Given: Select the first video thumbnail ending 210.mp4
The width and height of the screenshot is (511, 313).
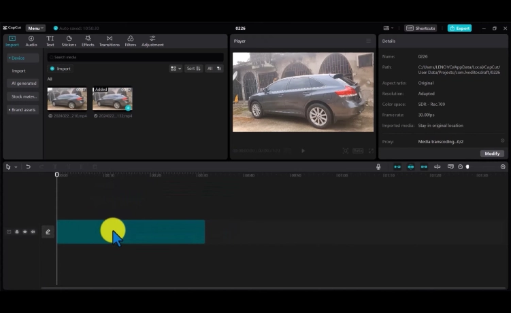Looking at the screenshot, I should coord(67,98).
